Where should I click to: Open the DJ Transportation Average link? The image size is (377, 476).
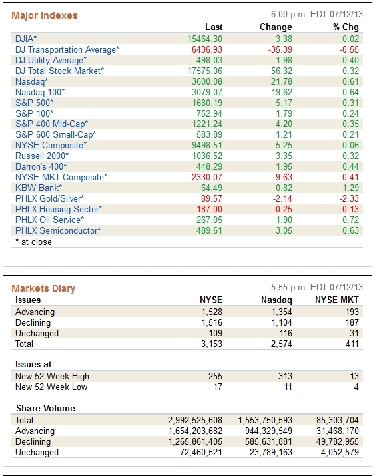tap(67, 49)
